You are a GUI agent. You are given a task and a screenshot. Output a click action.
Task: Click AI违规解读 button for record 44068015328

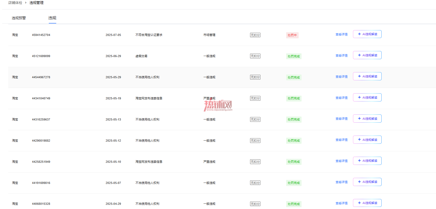367,203
